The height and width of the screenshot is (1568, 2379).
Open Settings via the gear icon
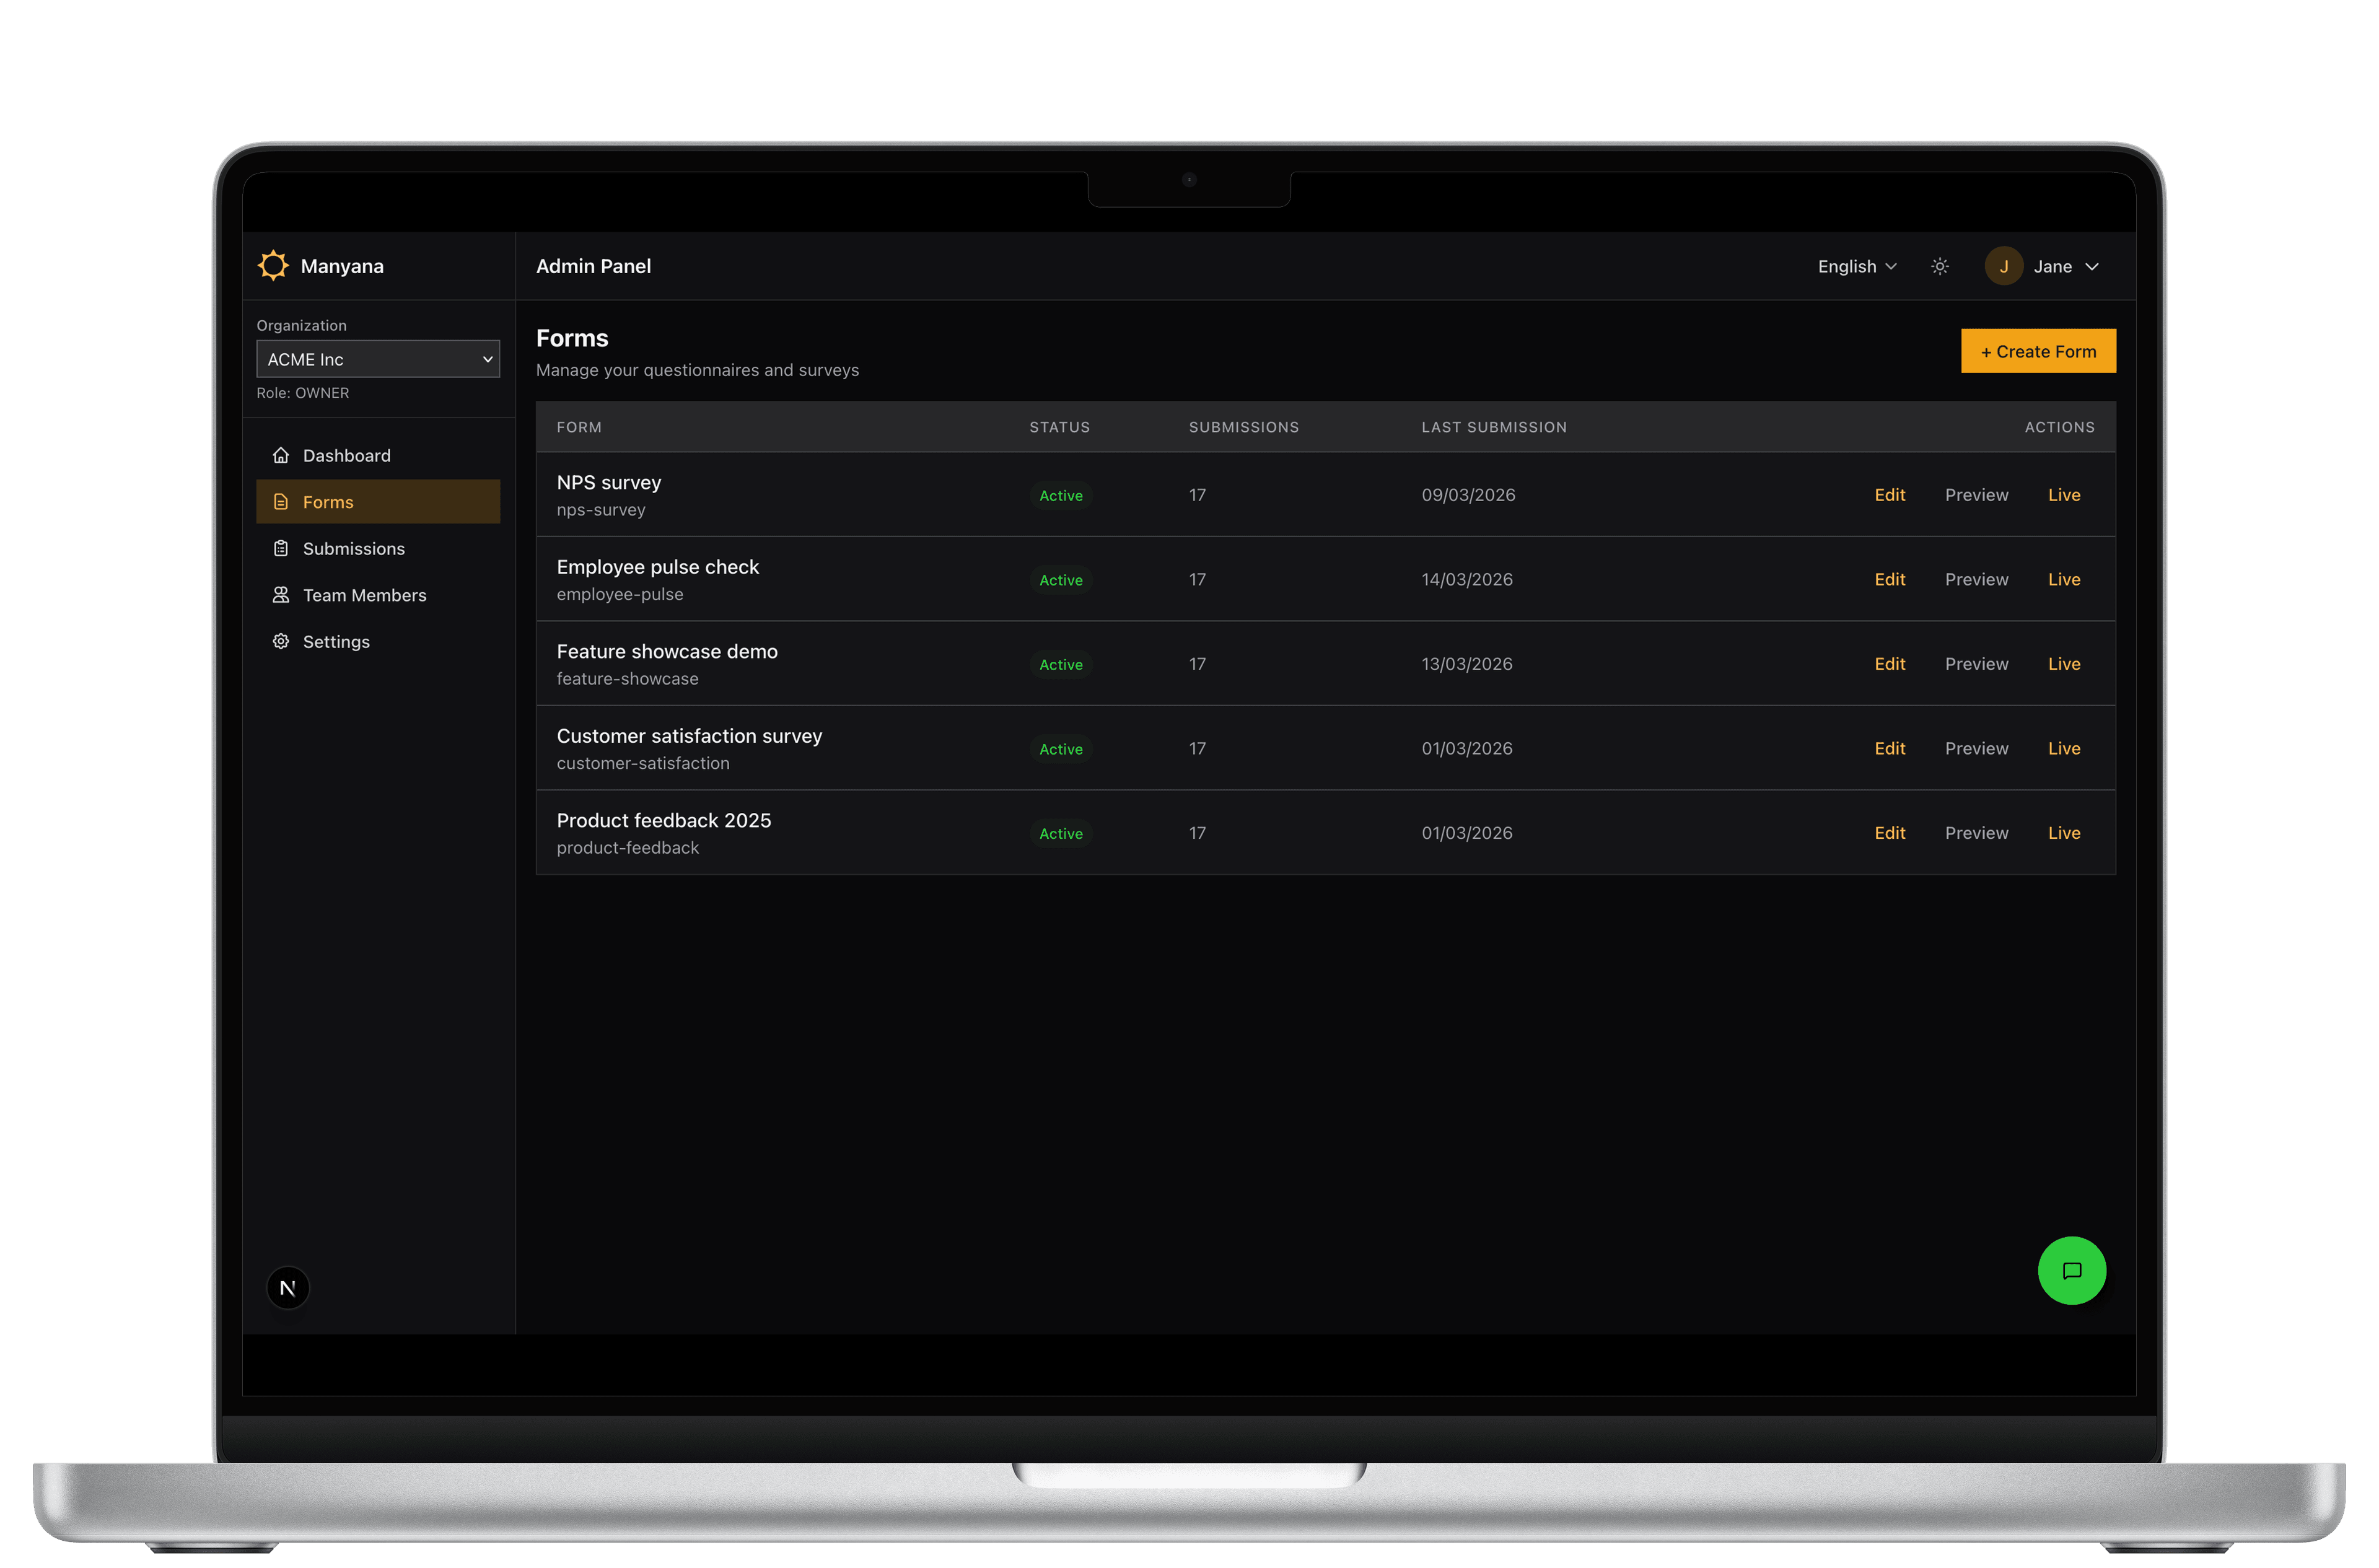coord(281,641)
